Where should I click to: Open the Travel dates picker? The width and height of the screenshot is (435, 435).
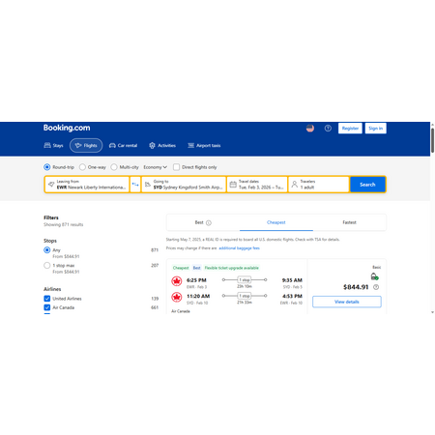[257, 185]
